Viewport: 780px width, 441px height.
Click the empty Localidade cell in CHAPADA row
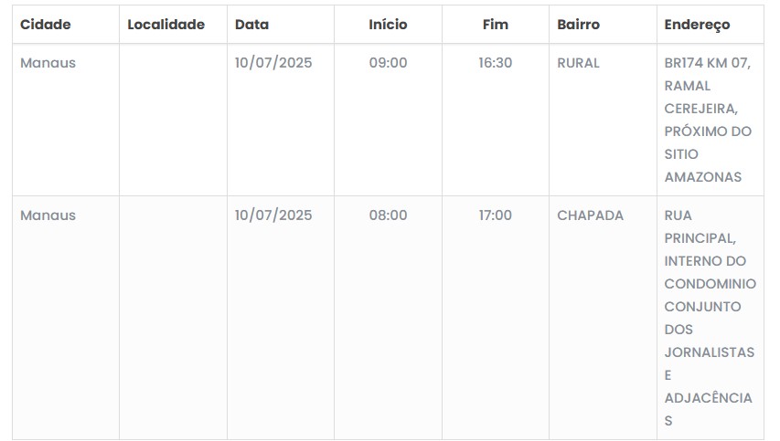[173, 317]
